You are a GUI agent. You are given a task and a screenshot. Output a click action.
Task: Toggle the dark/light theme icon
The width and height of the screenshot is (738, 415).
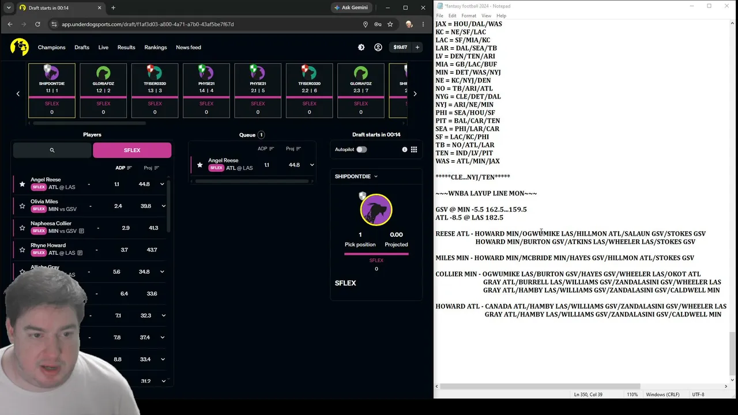point(362,47)
